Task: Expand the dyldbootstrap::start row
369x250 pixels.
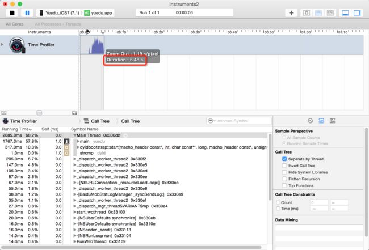Action: click(78, 147)
